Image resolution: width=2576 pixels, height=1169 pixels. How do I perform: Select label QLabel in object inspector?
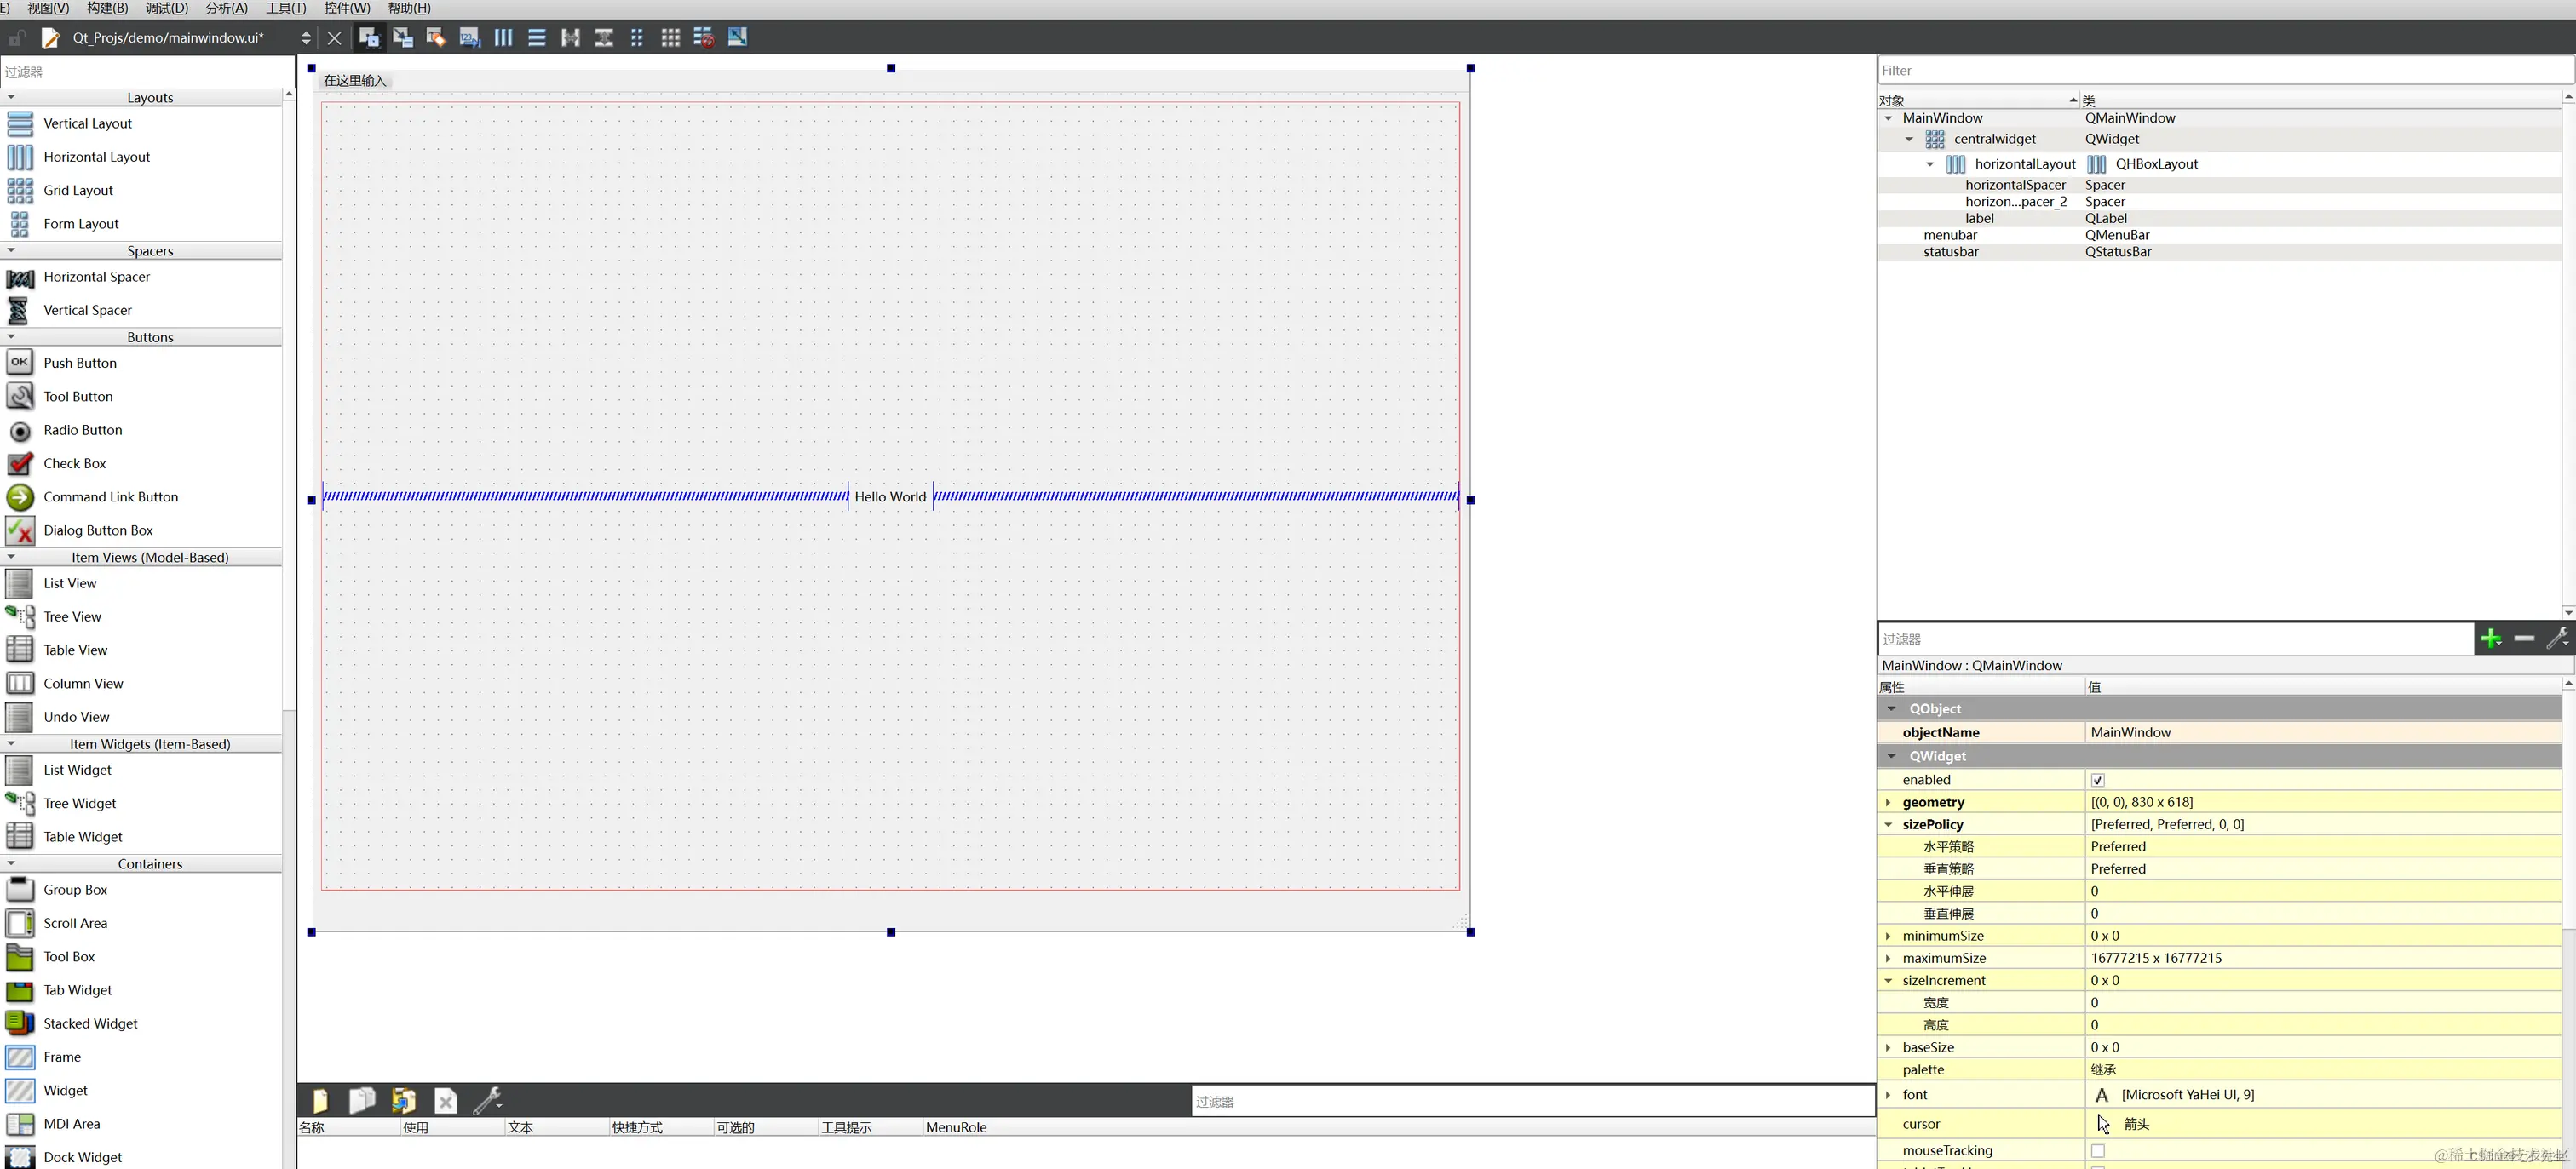pyautogui.click(x=1979, y=219)
